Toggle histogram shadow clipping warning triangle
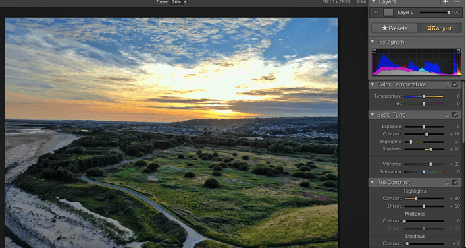 (x=374, y=51)
